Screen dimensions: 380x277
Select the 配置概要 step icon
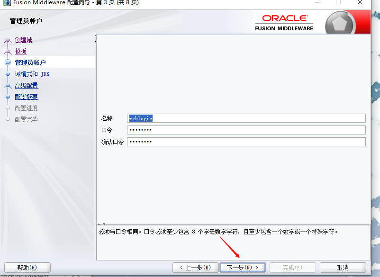click(x=7, y=97)
